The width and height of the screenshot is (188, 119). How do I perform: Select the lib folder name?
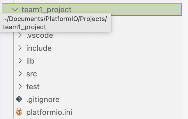30,61
